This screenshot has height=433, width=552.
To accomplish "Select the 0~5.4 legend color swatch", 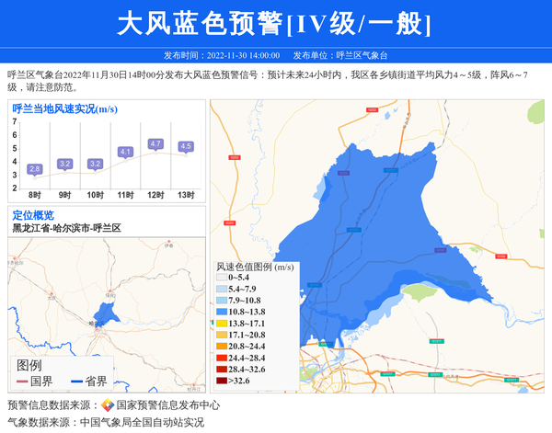I will tap(222, 277).
